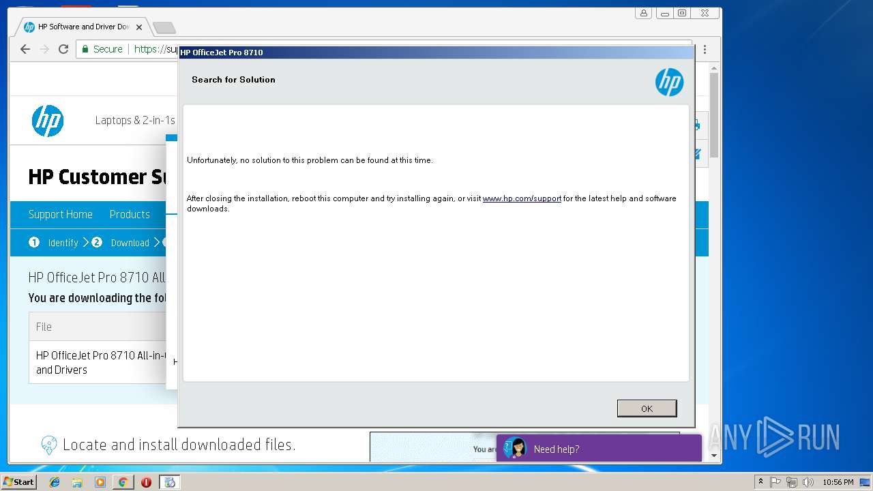This screenshot has width=873, height=491.
Task: Close the HP Software and Driver tab
Action: pos(139,27)
